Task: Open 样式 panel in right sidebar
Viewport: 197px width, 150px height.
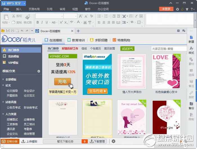Action: 191,50
